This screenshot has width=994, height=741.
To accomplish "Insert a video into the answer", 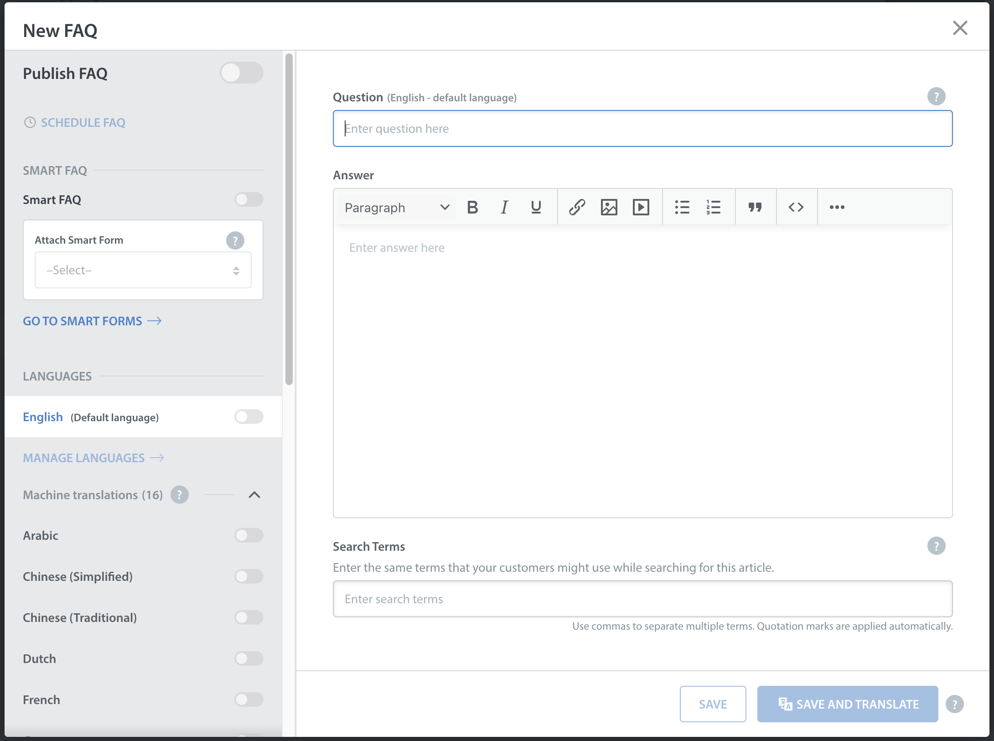I will (641, 207).
